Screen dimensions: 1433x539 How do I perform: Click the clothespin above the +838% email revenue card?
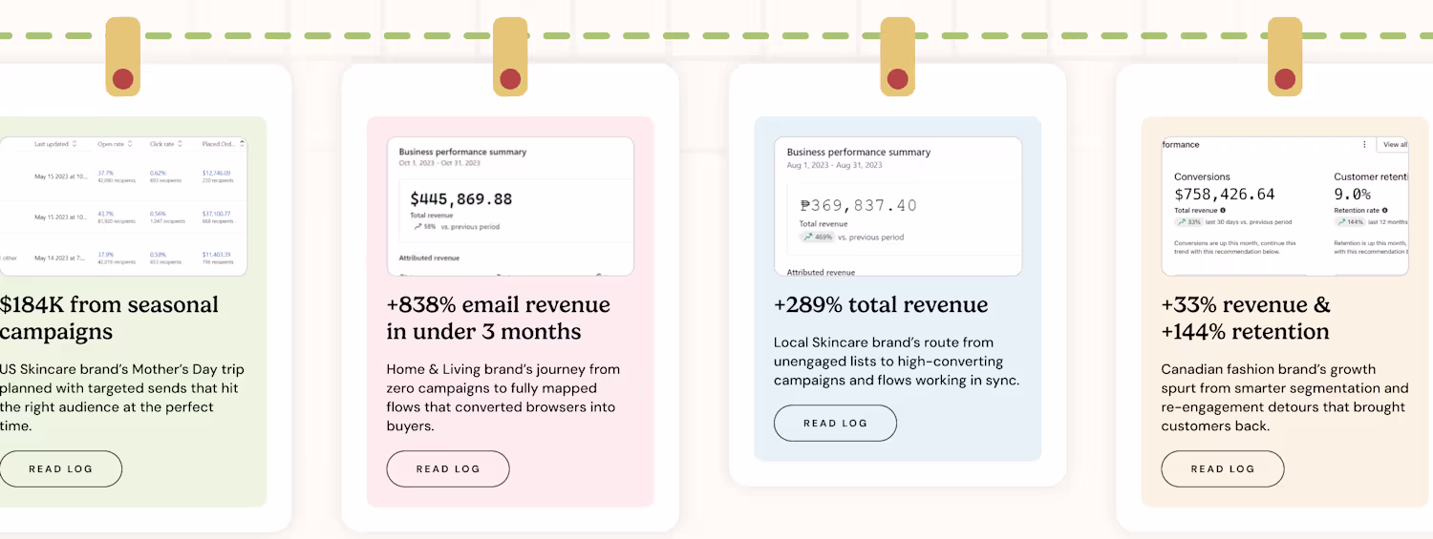[510, 56]
